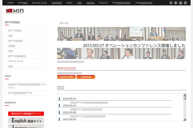Open NEWS in top navigation
The image size is (193, 128).
tap(69, 3)
